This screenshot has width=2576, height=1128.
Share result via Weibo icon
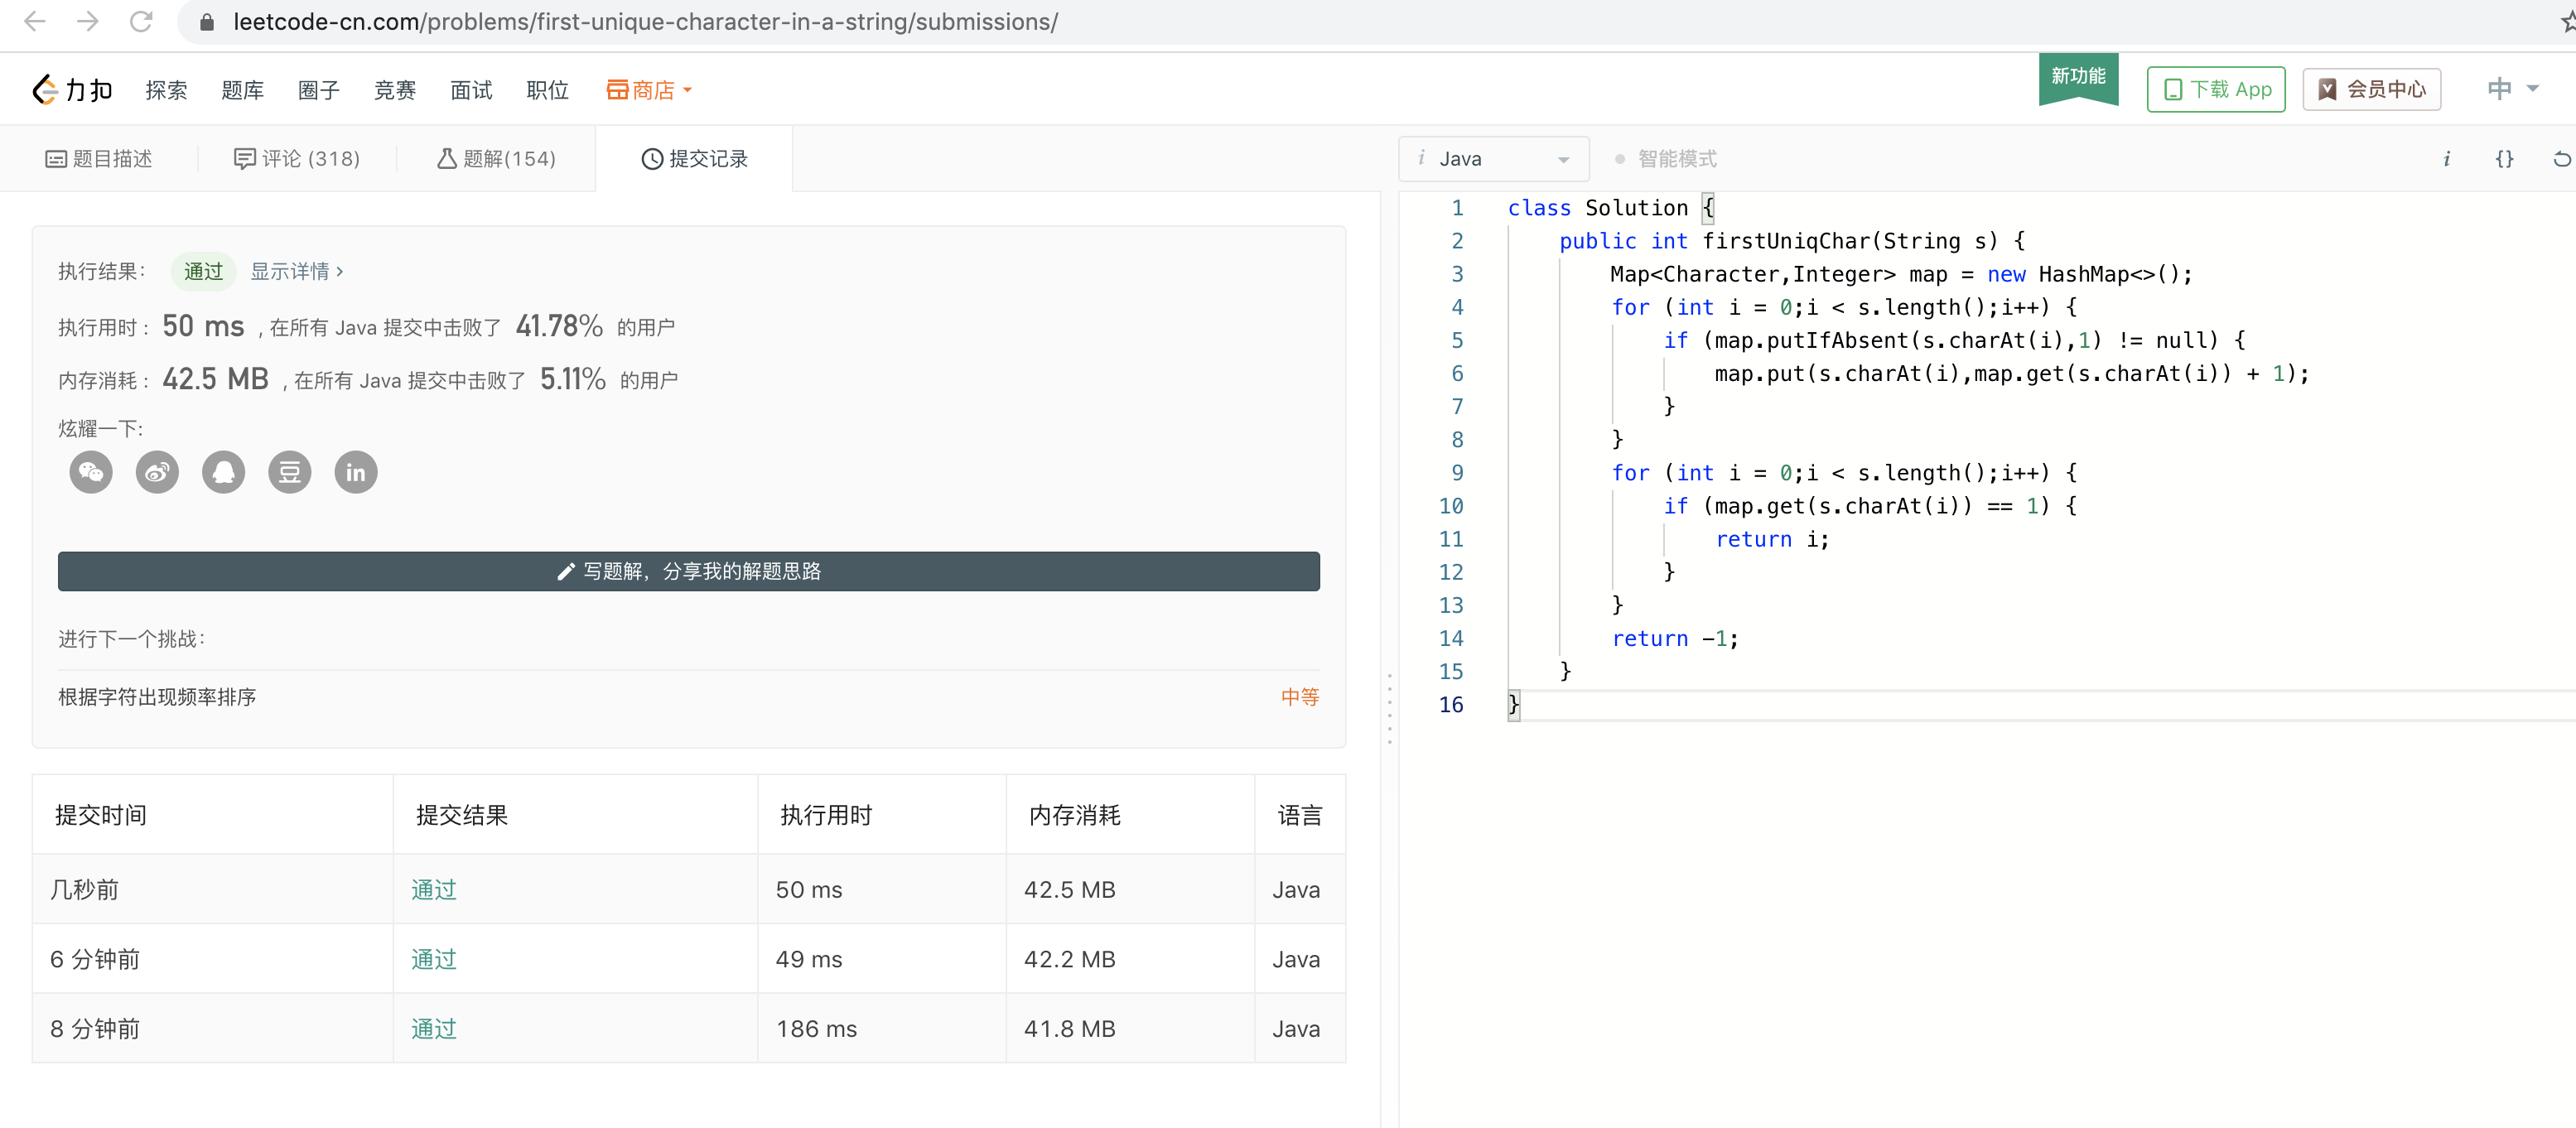157,472
